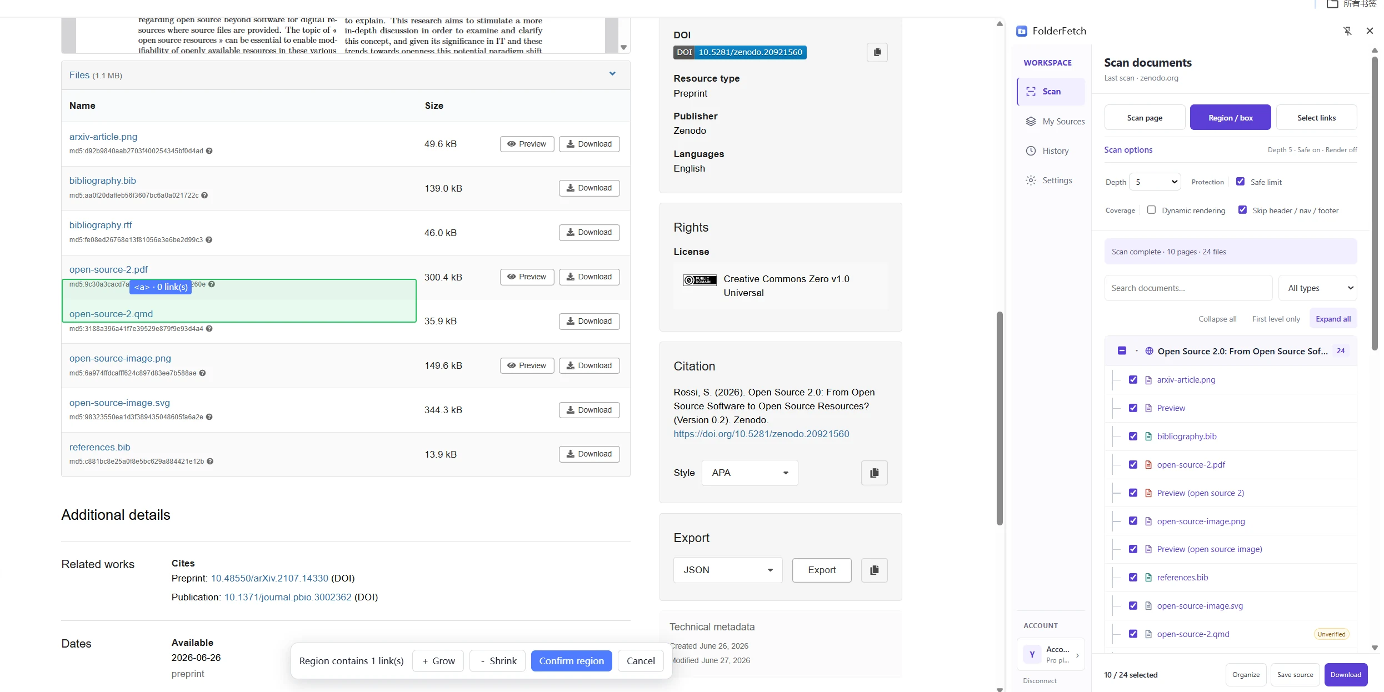Show checksum help for bibliography.rtf md5
The height and width of the screenshot is (692, 1384).
point(209,240)
